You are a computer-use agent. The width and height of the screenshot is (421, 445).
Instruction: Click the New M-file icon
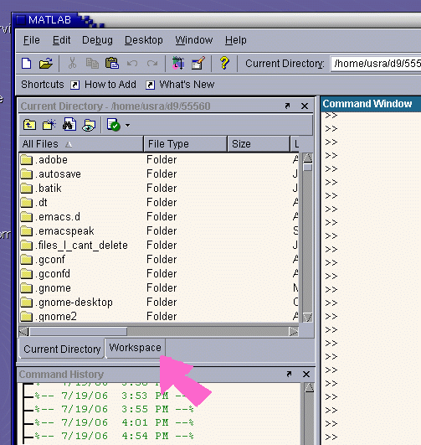[x=27, y=64]
